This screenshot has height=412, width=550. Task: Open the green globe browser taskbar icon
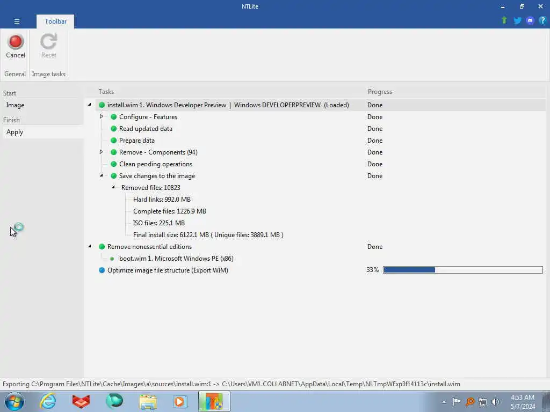tap(114, 401)
